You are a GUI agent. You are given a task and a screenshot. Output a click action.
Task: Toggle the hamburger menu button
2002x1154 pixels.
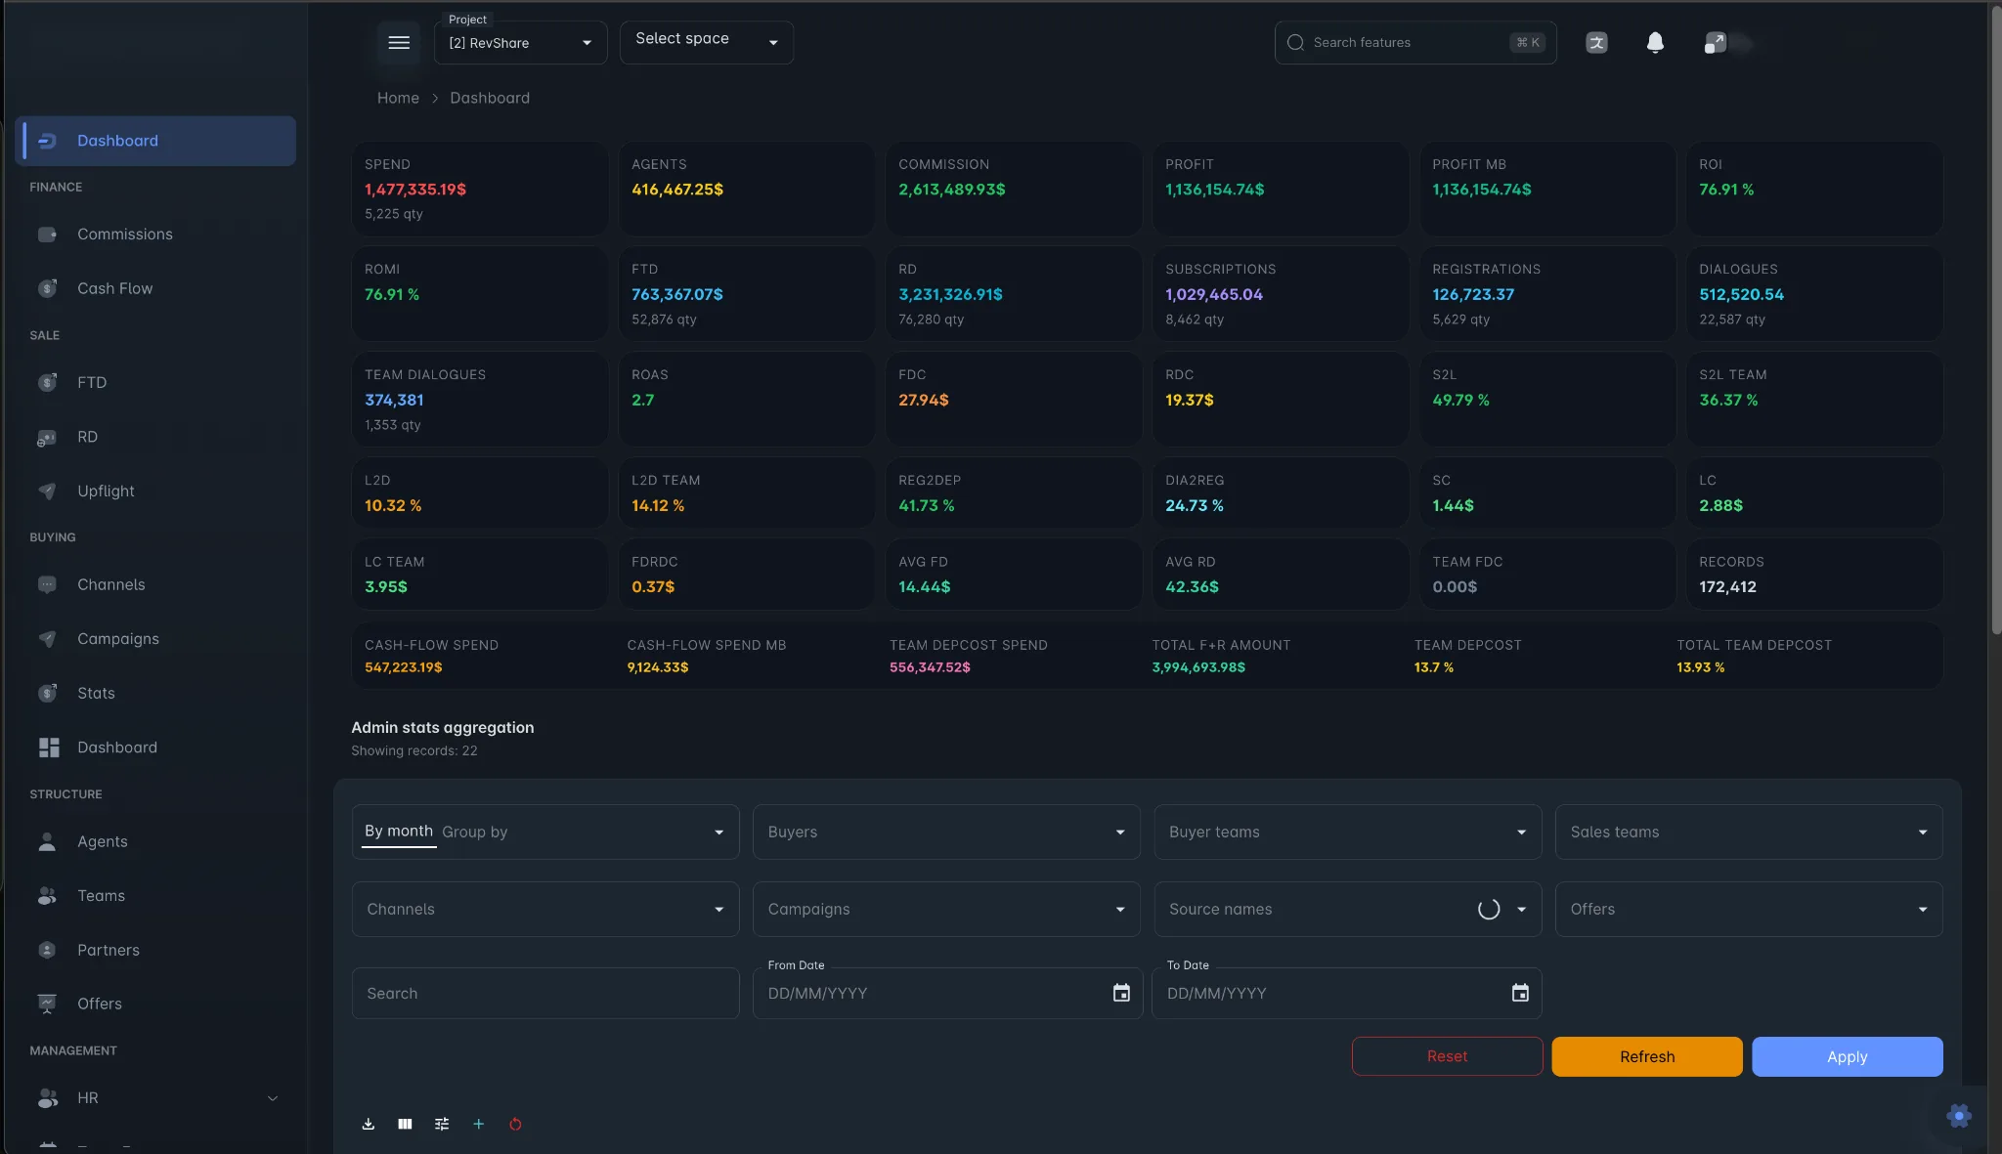coord(399,42)
